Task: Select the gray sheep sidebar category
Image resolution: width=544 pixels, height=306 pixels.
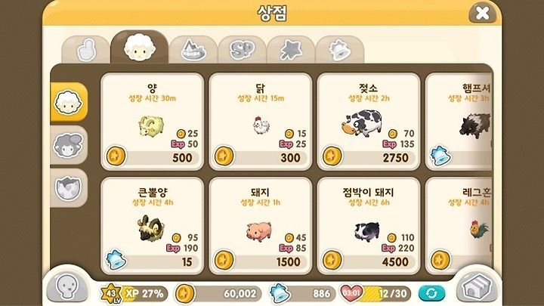Action: 69,145
